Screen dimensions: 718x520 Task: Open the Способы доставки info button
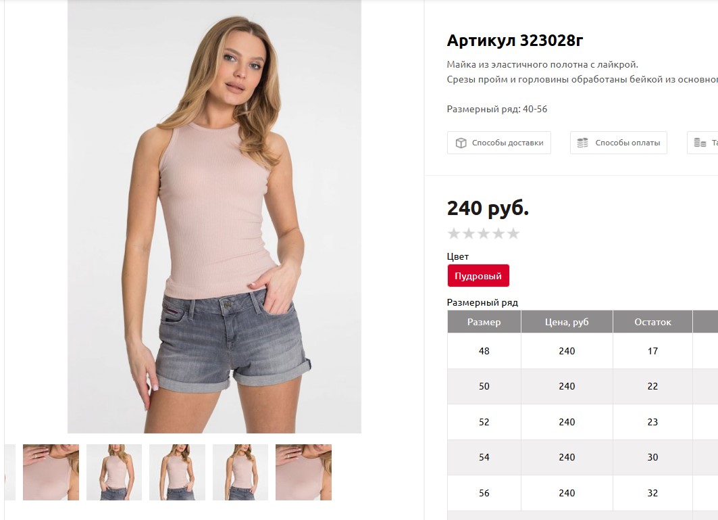(499, 143)
